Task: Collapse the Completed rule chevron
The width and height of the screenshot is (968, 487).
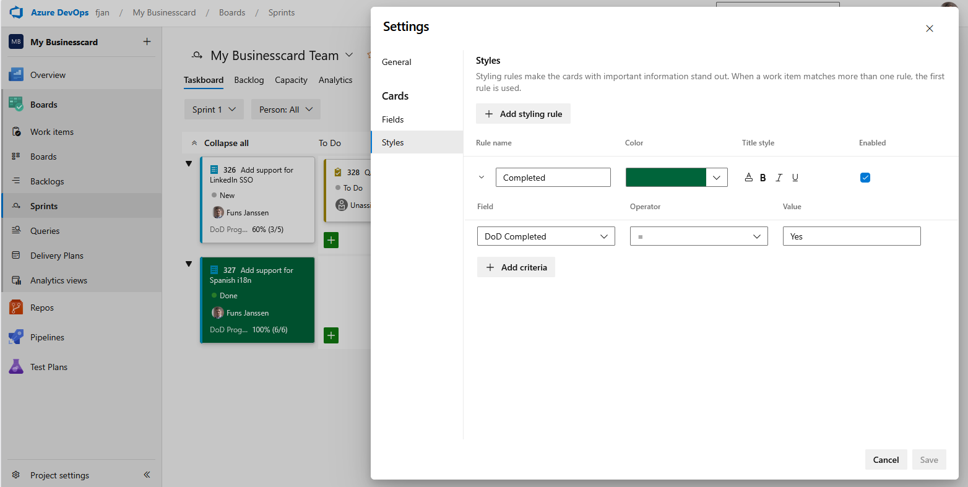Action: click(482, 178)
